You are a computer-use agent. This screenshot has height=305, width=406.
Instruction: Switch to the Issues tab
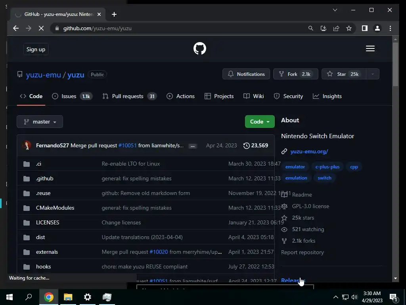72,96
